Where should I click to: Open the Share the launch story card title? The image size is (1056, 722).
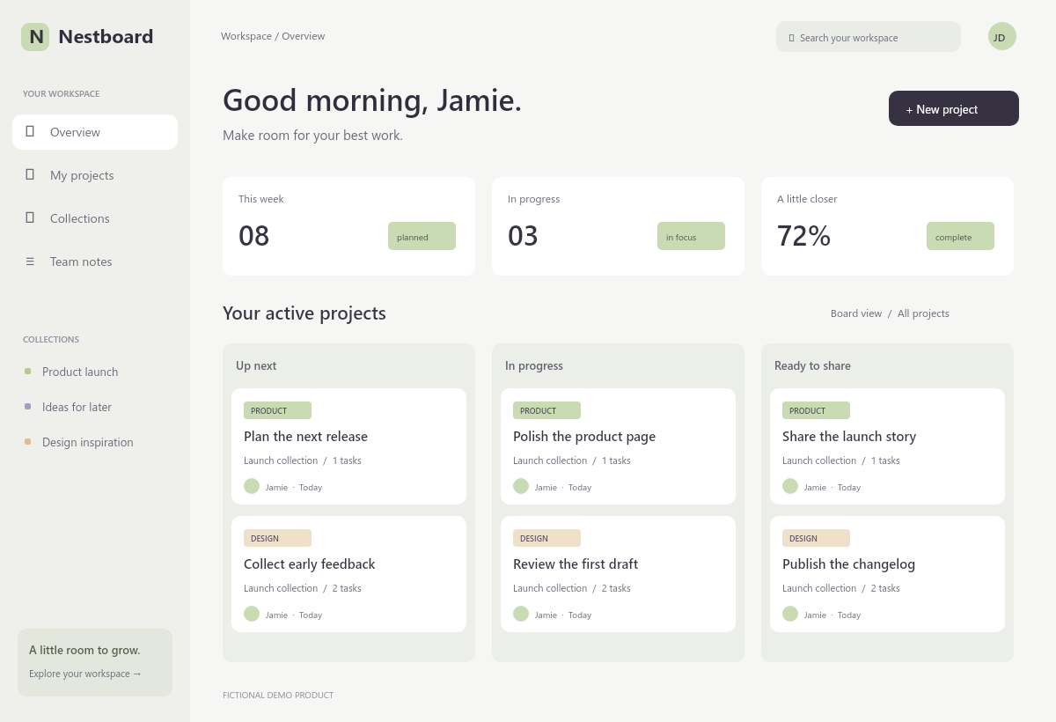(849, 437)
